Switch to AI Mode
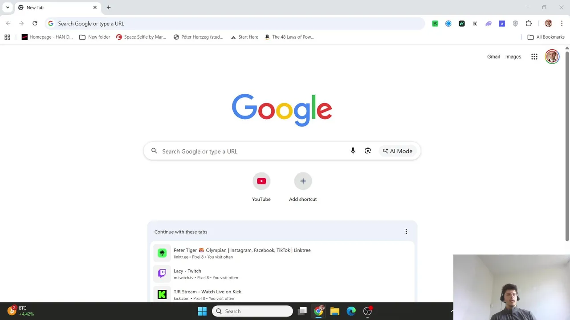 click(x=398, y=151)
